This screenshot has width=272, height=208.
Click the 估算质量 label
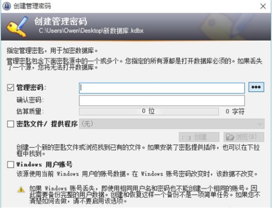click(x=30, y=111)
